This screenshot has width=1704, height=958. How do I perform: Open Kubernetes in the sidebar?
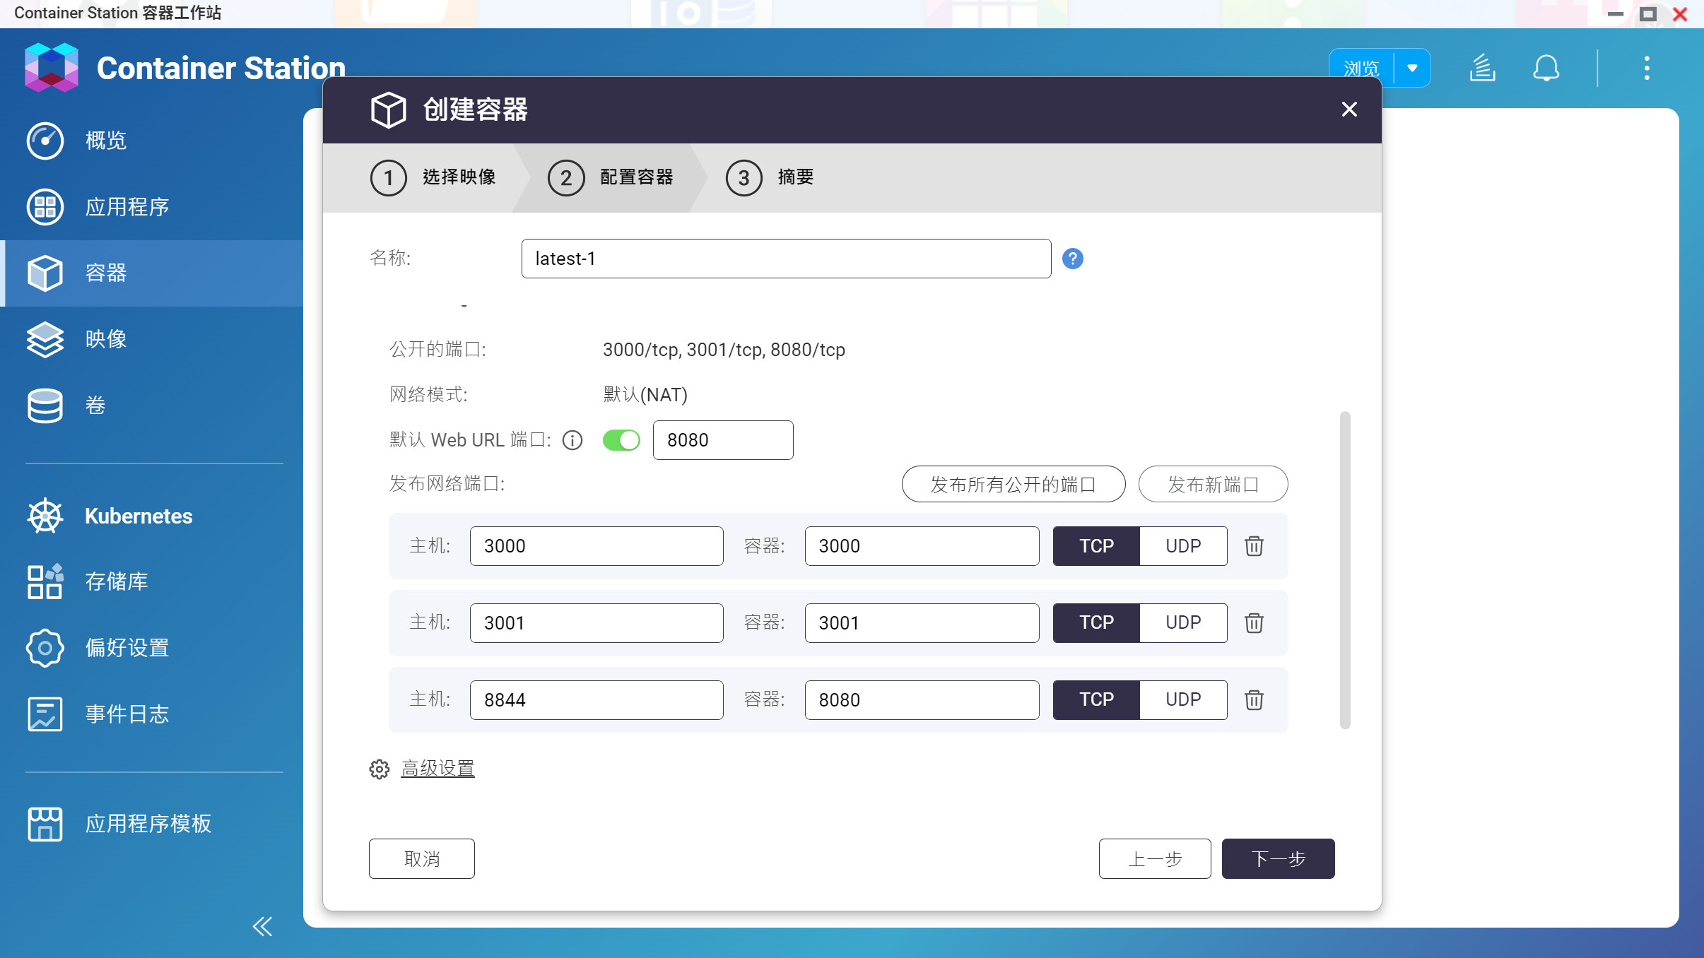point(138,516)
